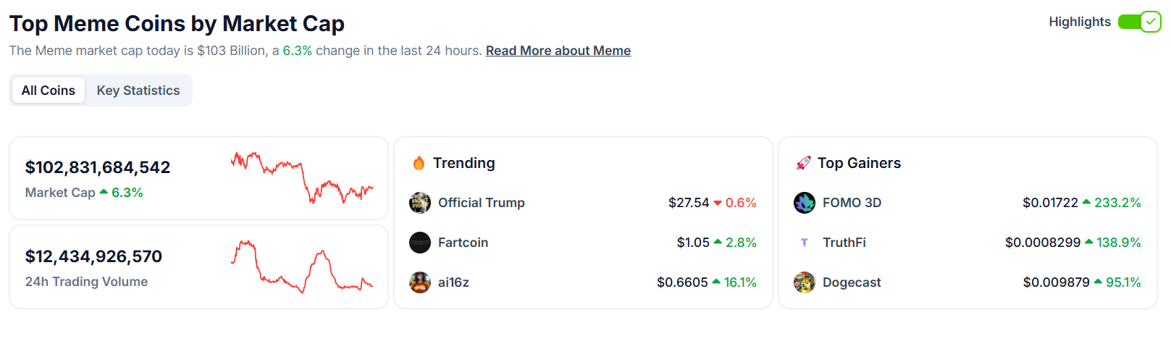Click the 24h Trading Volume sparkline chart

pos(302,267)
